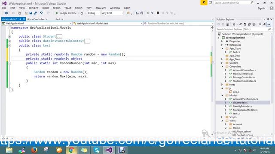
Task: Click the account avatar icon beside Sign in
Action: point(272,8)
